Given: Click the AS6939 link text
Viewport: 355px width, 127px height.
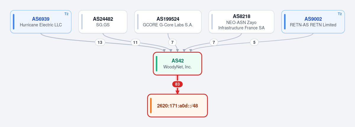Looking at the screenshot, I should (41, 19).
